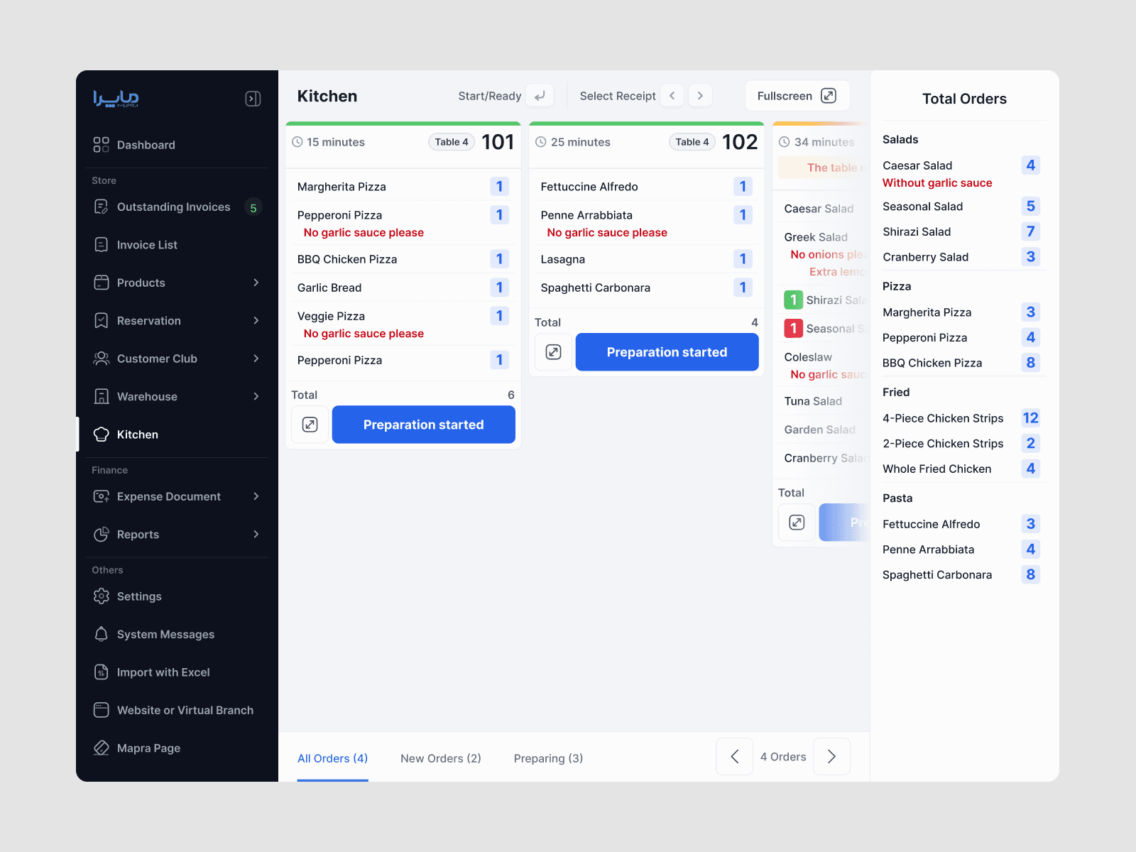This screenshot has height=852, width=1136.
Task: Click Fullscreen button
Action: click(797, 96)
